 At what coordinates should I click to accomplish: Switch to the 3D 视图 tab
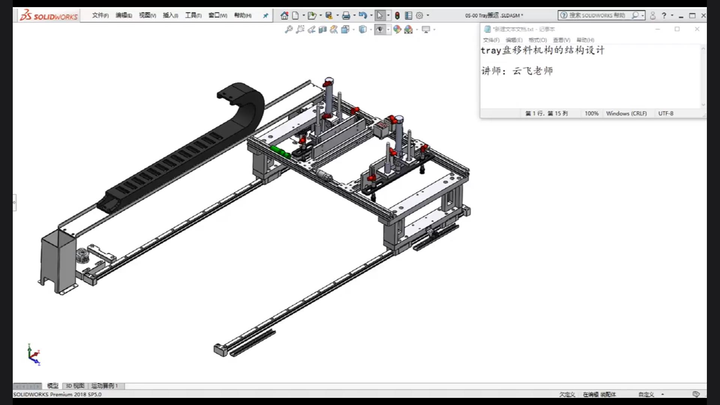(x=75, y=385)
